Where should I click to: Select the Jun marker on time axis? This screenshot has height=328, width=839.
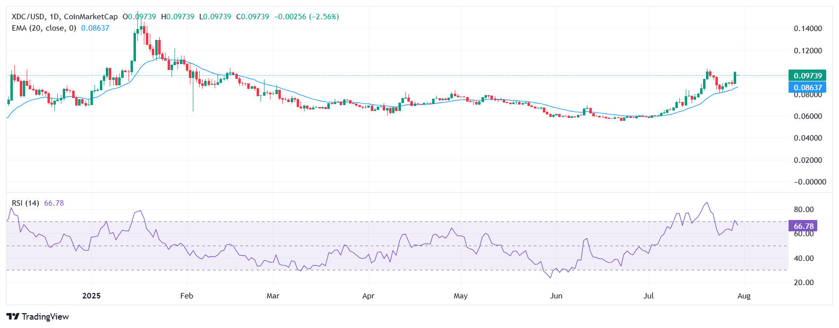point(556,296)
